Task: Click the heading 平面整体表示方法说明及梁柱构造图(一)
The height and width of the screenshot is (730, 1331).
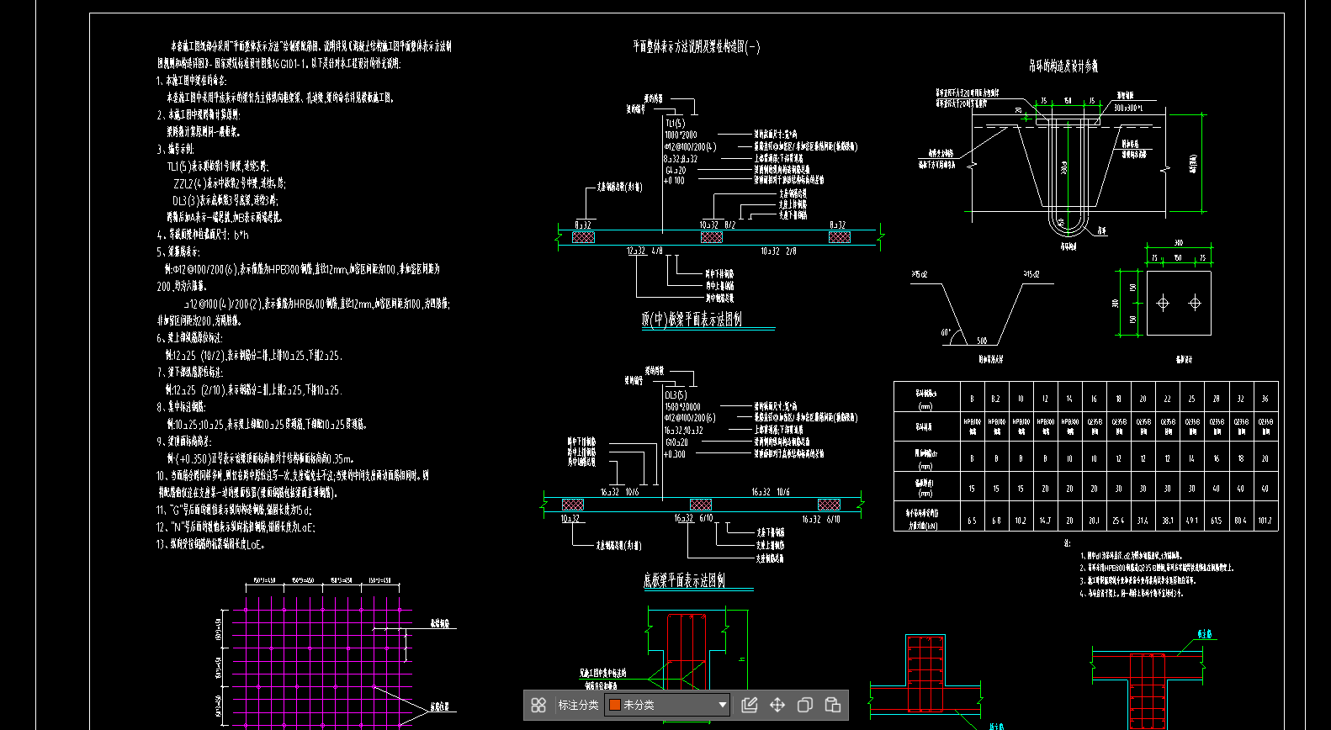Action: click(697, 47)
